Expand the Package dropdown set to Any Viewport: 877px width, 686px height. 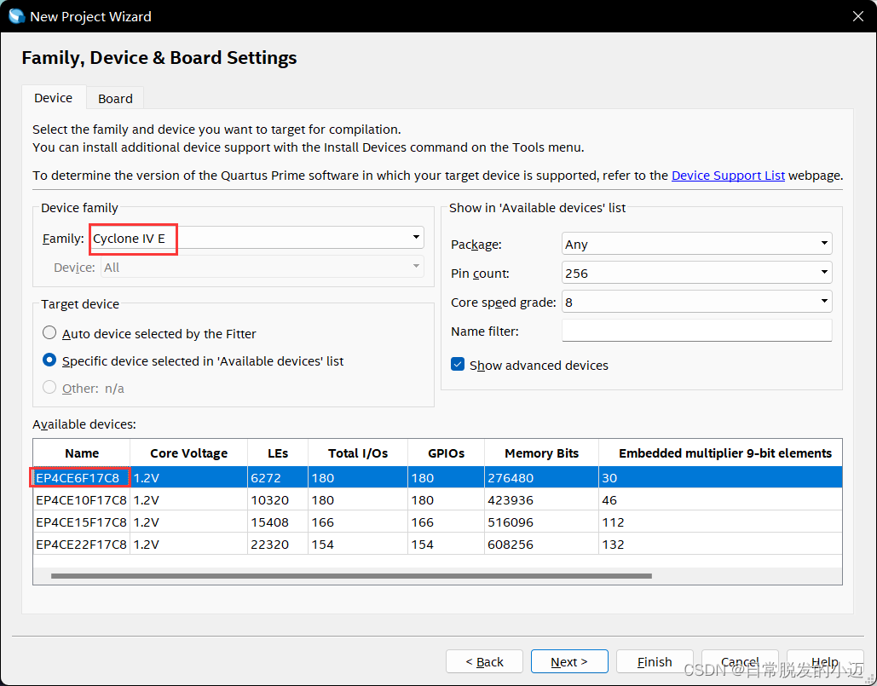point(696,244)
